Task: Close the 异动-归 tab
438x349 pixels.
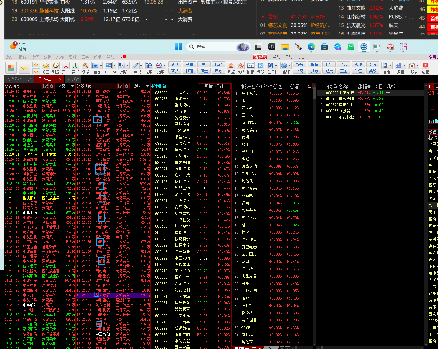Action: (x=60, y=79)
